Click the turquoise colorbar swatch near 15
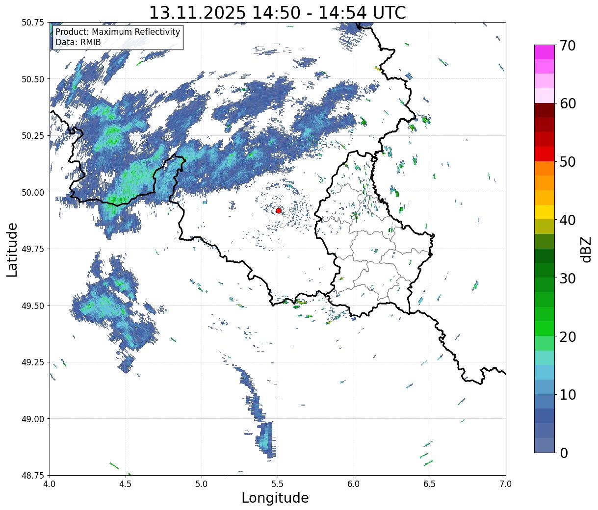 [545, 357]
